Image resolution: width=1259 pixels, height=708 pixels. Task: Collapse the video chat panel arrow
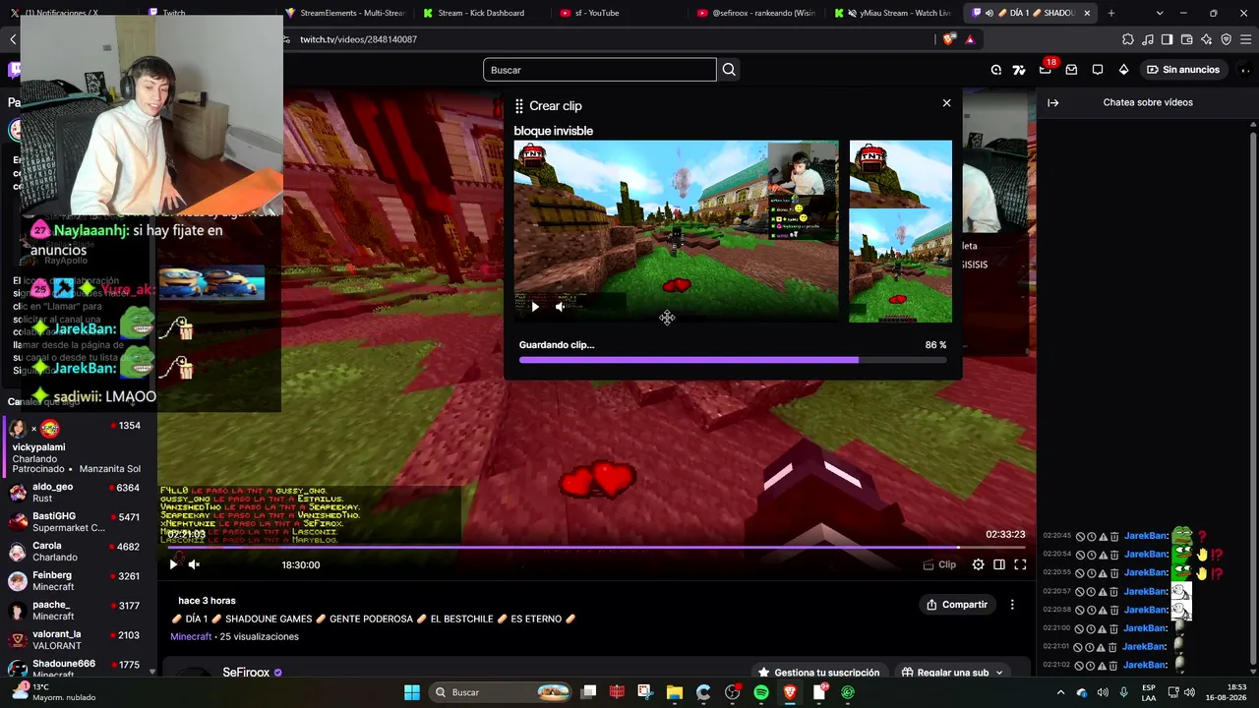(x=1053, y=102)
